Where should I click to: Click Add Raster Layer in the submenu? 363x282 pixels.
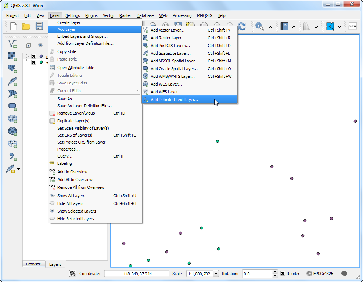(190, 38)
